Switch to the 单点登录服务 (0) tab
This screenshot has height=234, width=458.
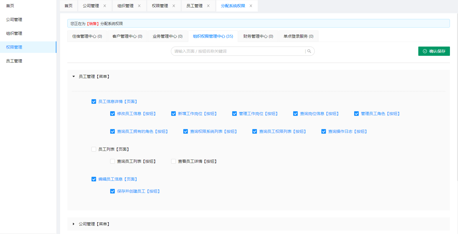pyautogui.click(x=299, y=36)
